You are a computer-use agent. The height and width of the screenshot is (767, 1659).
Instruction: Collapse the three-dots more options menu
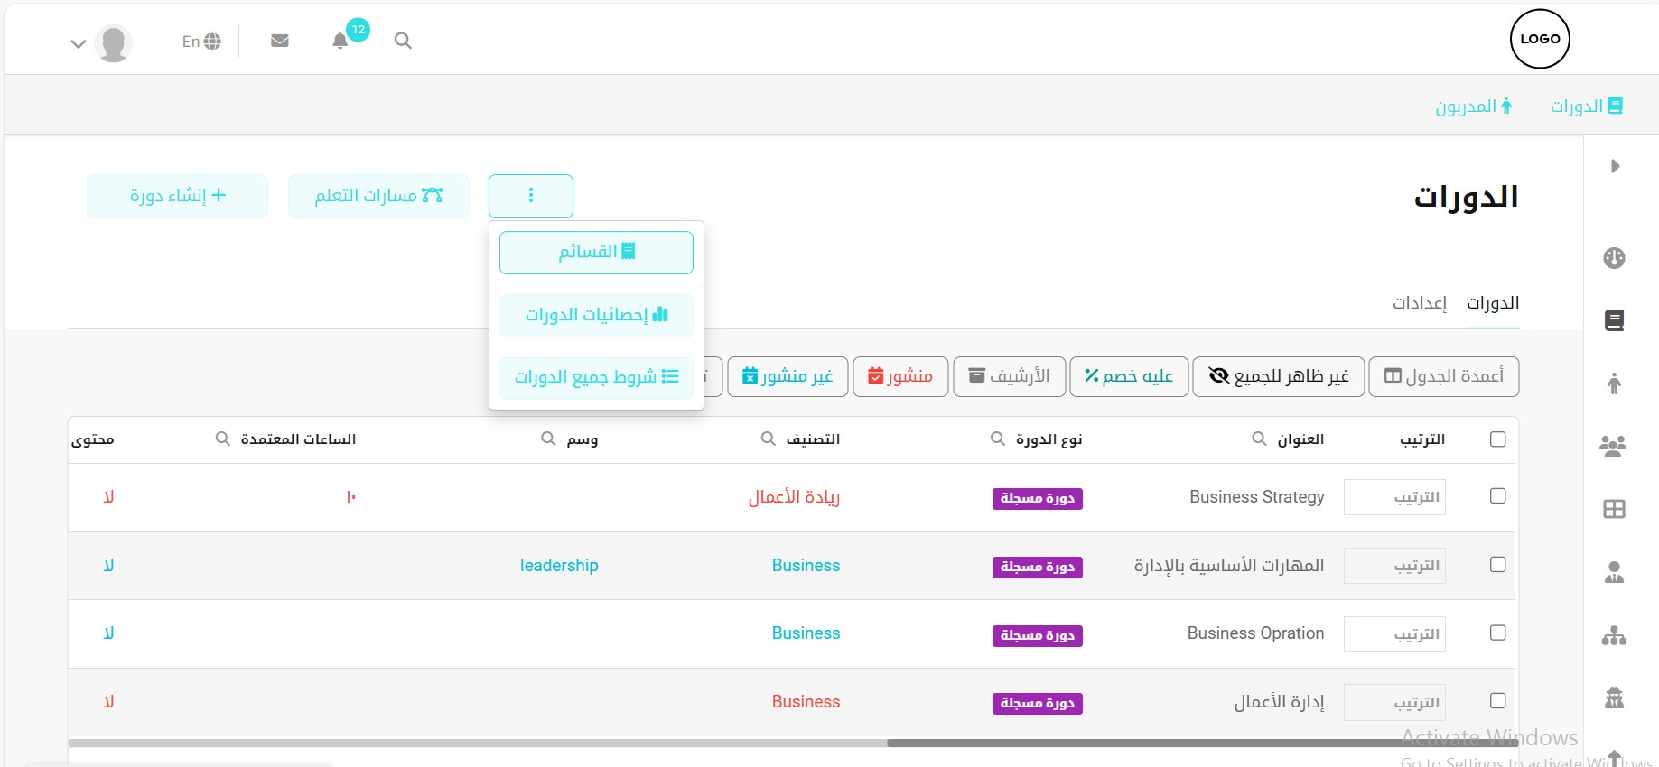[x=531, y=196]
